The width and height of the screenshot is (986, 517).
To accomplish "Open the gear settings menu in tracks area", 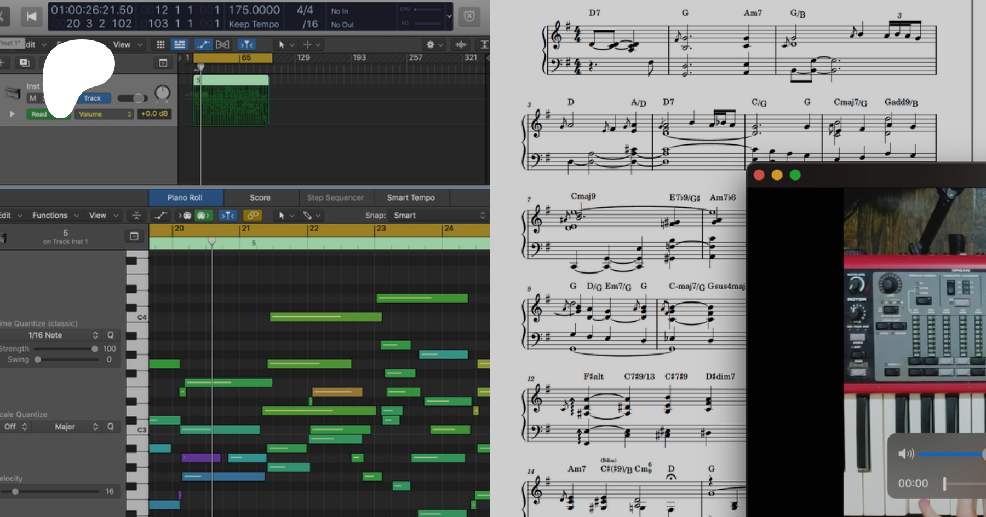I will (431, 44).
